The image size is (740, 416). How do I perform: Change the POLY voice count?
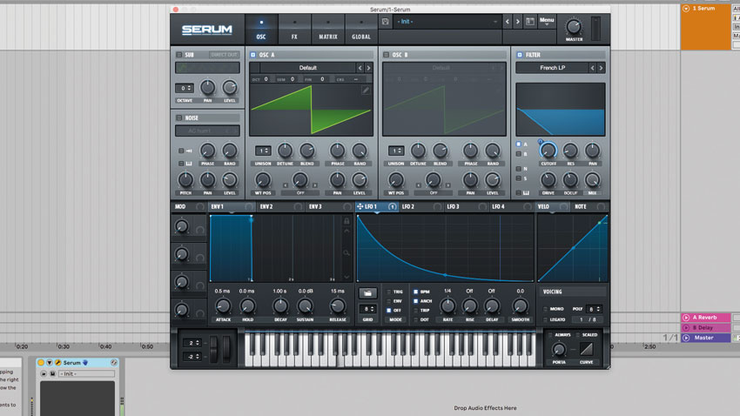click(594, 309)
